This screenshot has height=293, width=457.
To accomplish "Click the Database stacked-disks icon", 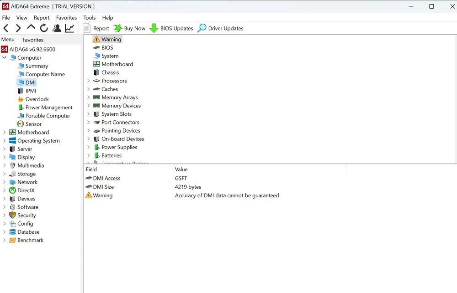I will 12,232.
